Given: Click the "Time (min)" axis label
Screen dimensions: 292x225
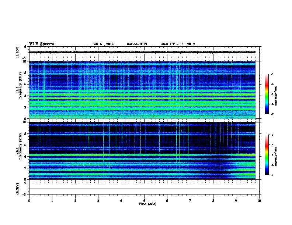Looking at the screenshot, I should click(x=147, y=204).
